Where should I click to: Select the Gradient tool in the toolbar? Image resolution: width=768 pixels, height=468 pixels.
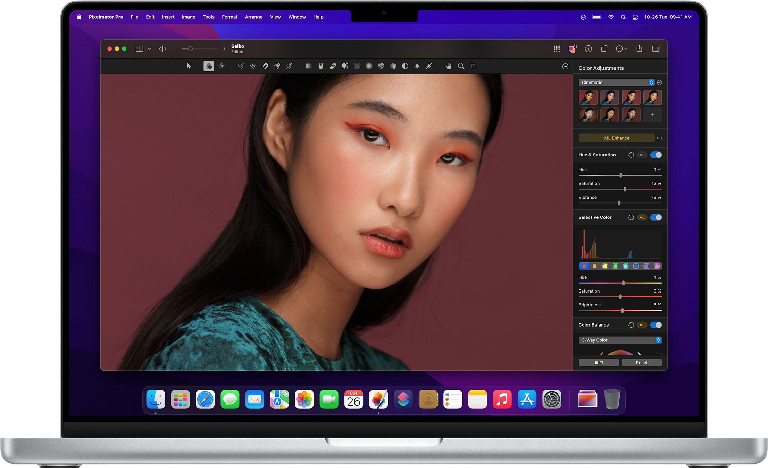[x=309, y=66]
